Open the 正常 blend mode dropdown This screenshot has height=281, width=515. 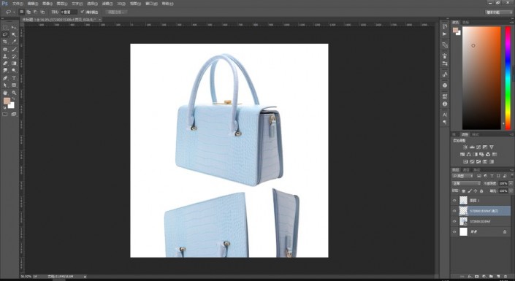click(466, 183)
